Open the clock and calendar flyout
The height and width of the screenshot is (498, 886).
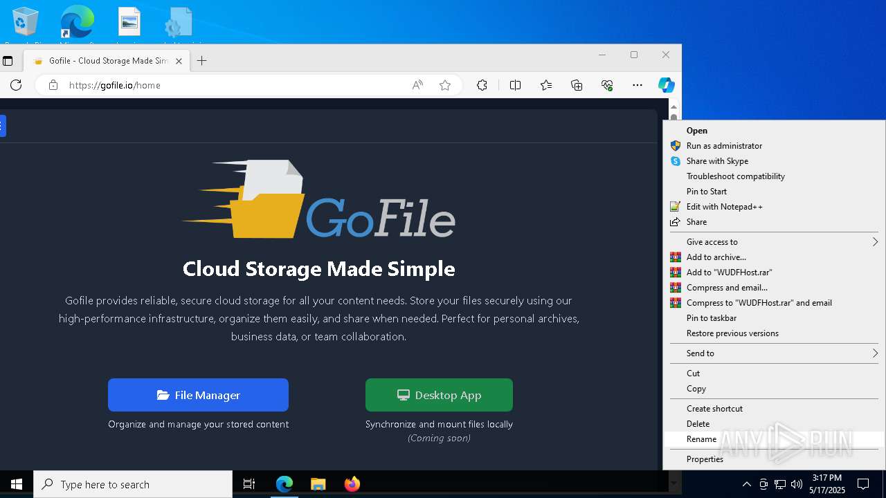[x=828, y=484]
